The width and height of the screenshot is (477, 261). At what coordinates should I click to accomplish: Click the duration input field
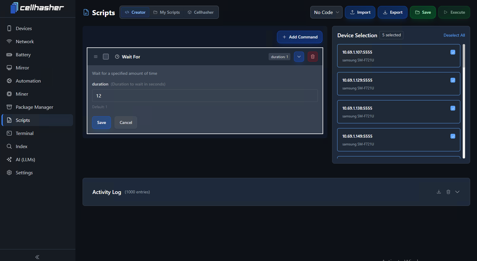pyautogui.click(x=205, y=96)
